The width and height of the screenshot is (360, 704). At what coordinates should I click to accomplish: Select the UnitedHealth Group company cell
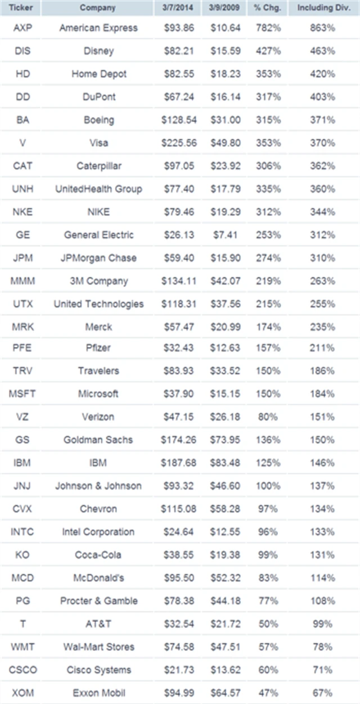click(x=98, y=189)
